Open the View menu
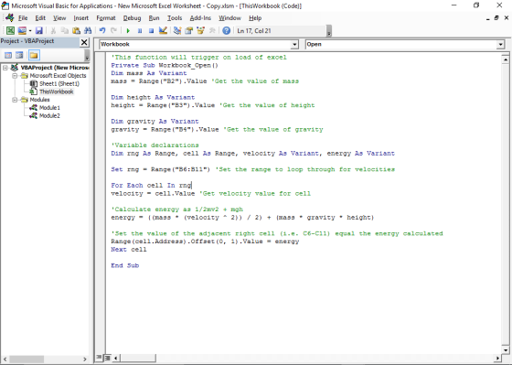Image resolution: width=512 pixels, height=365 pixels. click(59, 18)
